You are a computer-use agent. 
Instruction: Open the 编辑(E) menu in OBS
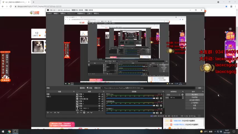coord(56,13)
